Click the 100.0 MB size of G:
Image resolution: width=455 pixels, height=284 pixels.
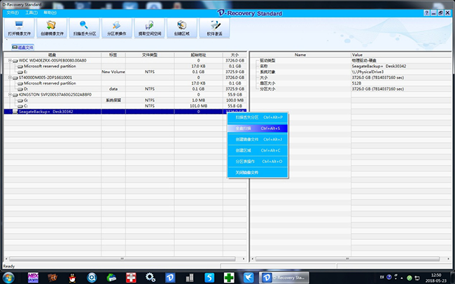click(x=234, y=100)
